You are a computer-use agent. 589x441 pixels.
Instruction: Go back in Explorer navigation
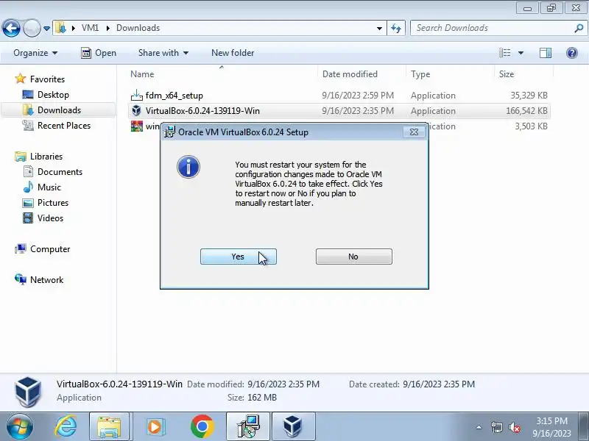coord(11,28)
